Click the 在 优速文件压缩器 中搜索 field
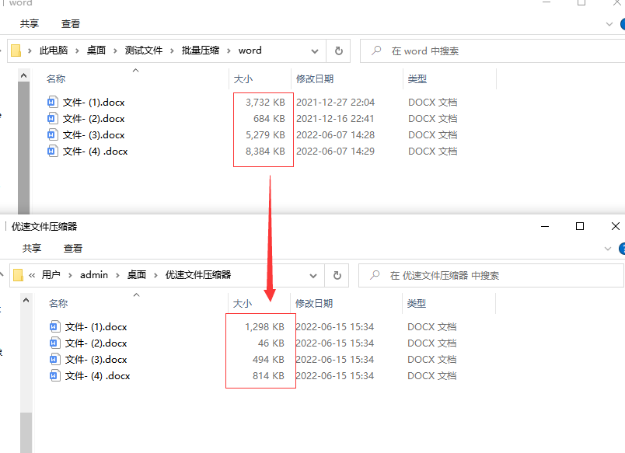 click(x=491, y=275)
